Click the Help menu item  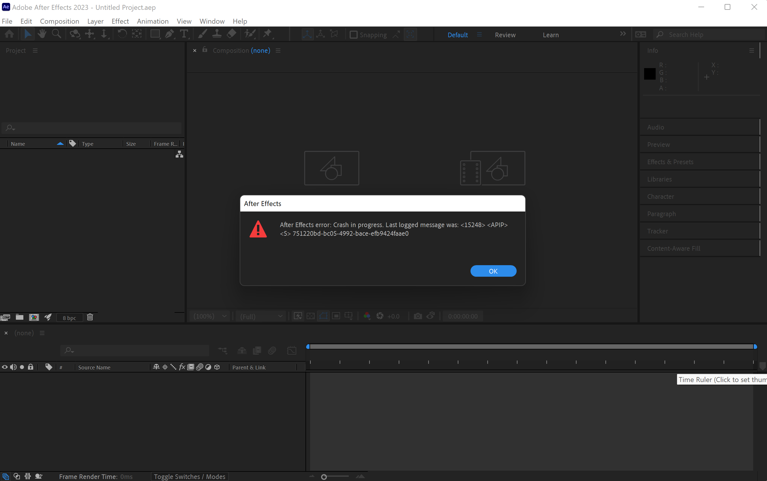[x=240, y=21]
